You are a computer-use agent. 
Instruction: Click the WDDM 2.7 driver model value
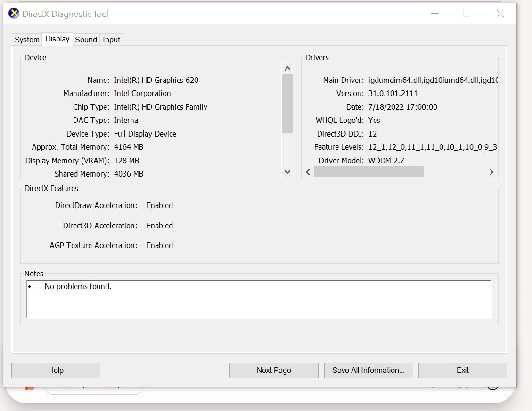386,161
